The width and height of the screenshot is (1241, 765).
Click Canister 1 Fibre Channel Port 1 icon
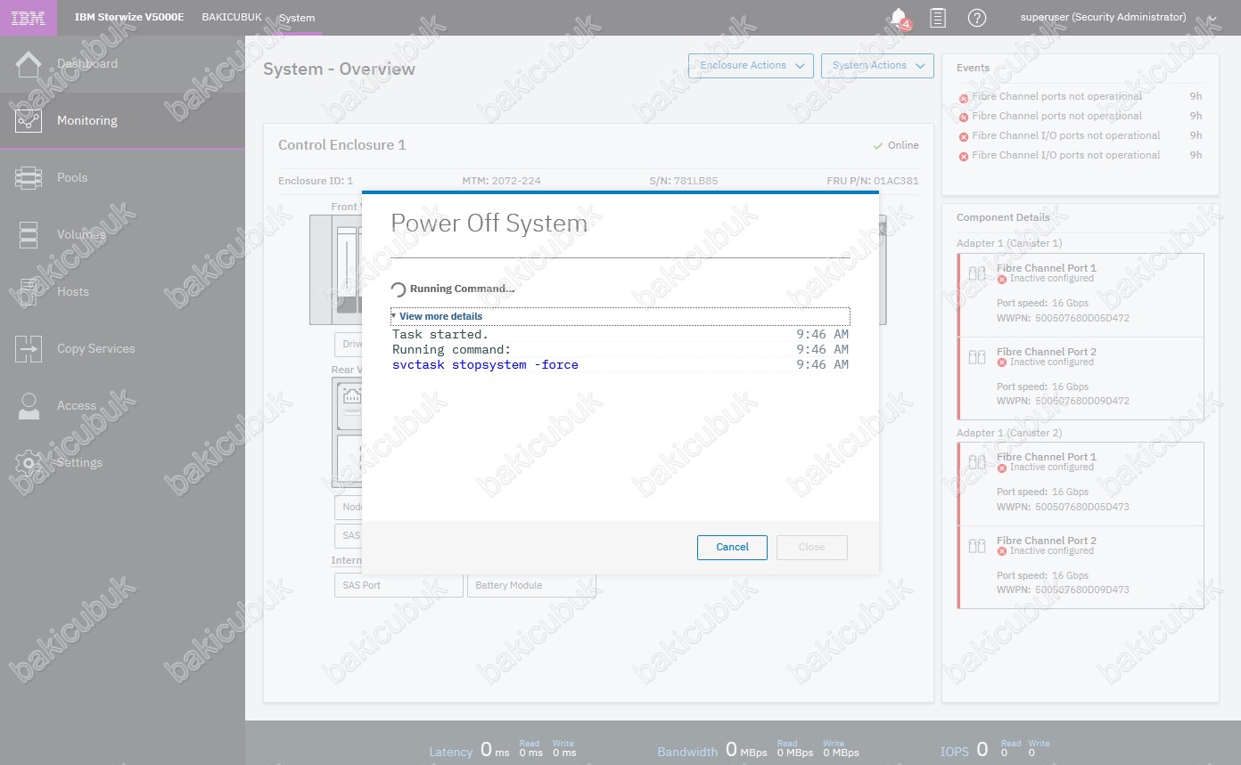click(977, 273)
